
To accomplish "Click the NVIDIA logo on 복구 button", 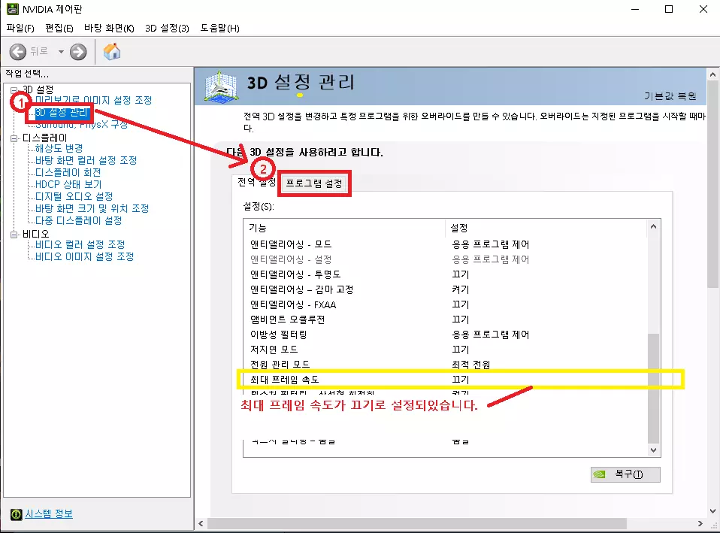I will [600, 474].
